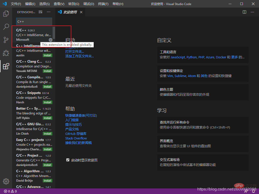
Task: Open the Manage gear at activity bar bottom
Action: (6, 181)
